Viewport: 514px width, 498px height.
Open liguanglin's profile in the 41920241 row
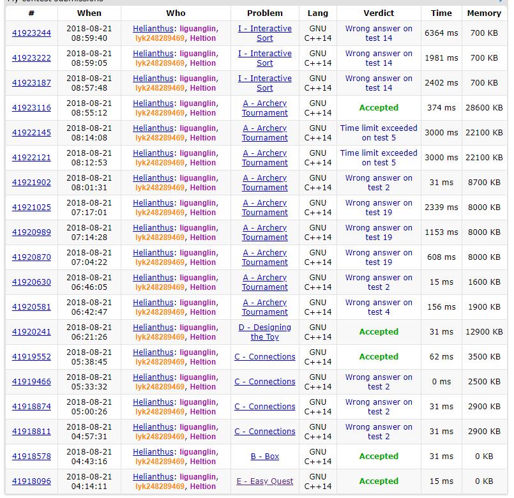pos(197,328)
